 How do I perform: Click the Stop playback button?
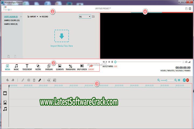coord(112,62)
